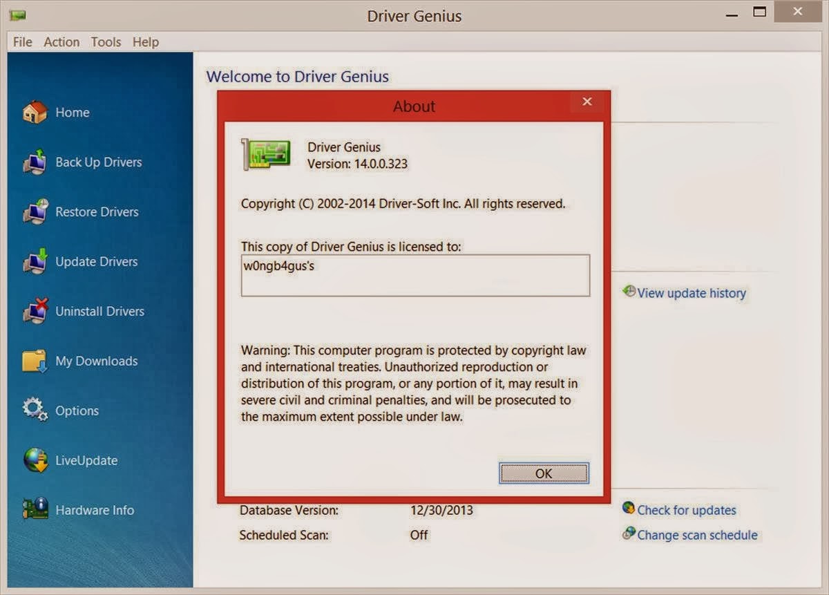Screen dimensions: 829x595
Task: Click the Database Version date 12/30/2013
Action: tap(441, 511)
